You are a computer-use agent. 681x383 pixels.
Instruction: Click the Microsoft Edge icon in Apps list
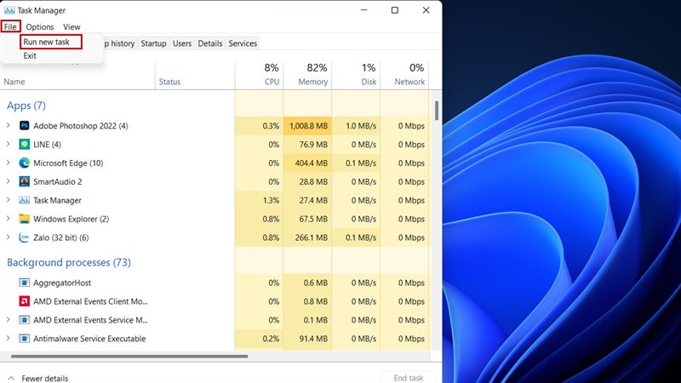pos(25,163)
